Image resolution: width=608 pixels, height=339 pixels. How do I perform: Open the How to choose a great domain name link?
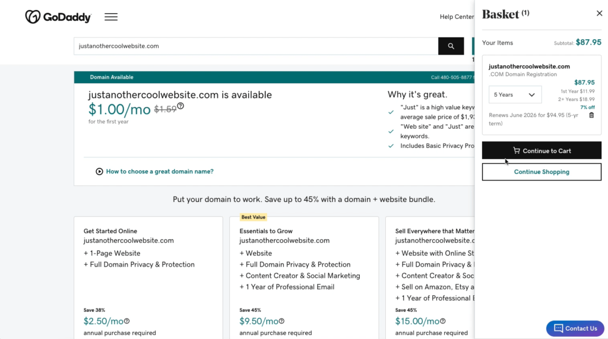(x=160, y=172)
